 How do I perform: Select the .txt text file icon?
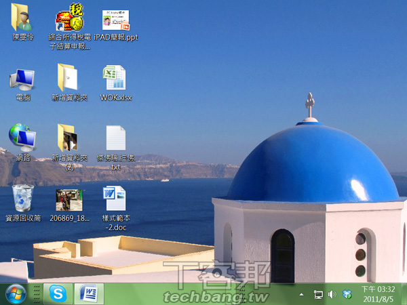[115, 138]
